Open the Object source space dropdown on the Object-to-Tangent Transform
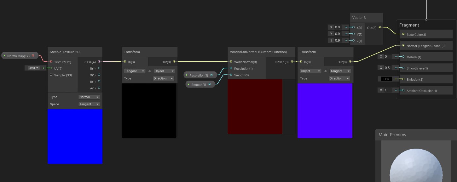The height and width of the screenshot is (182, 457). 310,71
